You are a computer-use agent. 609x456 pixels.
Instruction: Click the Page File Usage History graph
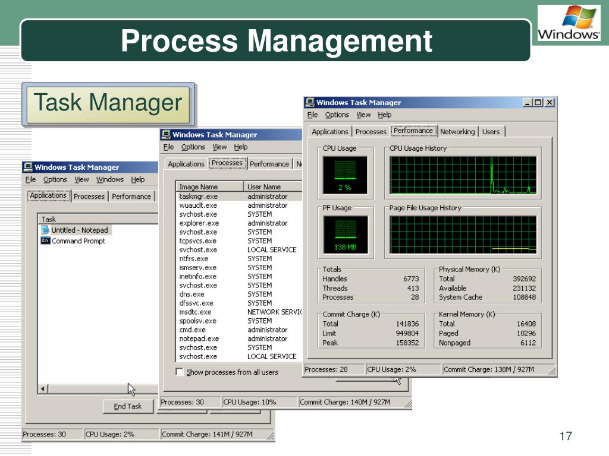point(463,235)
